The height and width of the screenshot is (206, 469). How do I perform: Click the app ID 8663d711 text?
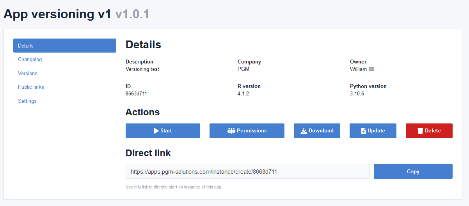pos(136,93)
